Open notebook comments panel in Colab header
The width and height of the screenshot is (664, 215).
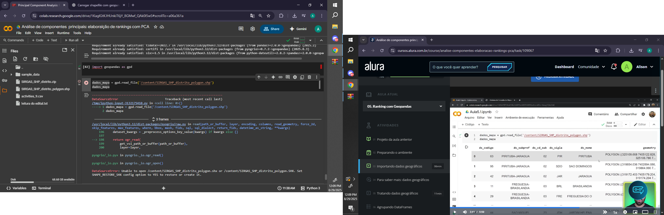[241, 29]
